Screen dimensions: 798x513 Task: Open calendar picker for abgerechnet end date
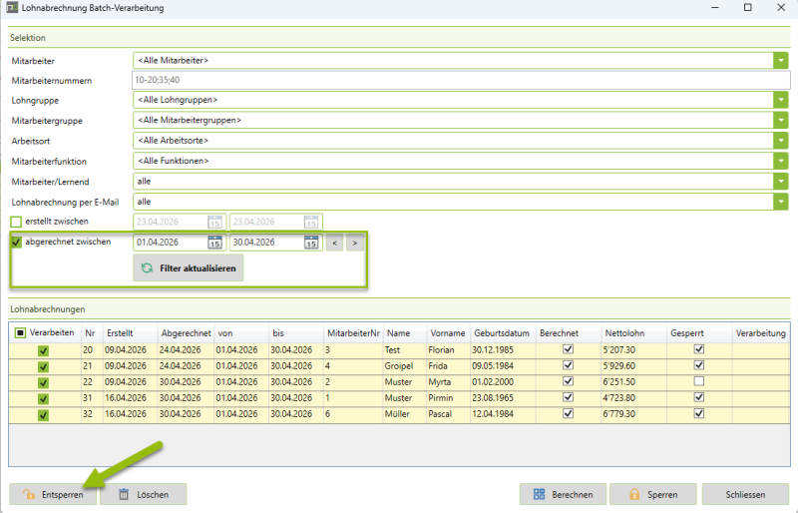point(310,243)
